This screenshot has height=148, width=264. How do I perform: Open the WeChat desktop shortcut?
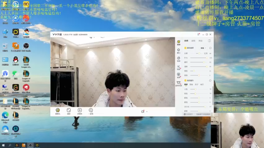tap(16, 75)
